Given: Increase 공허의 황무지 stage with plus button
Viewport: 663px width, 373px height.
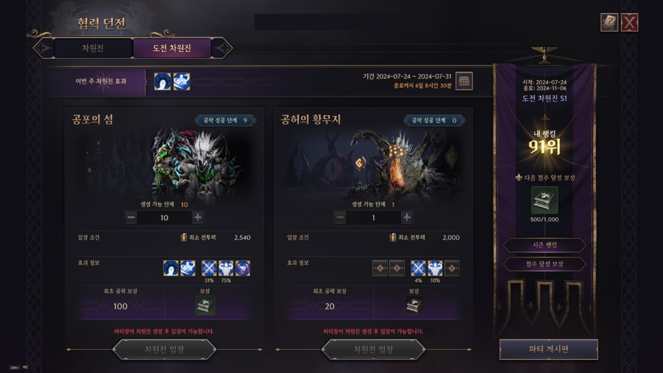Looking at the screenshot, I should click(x=407, y=218).
